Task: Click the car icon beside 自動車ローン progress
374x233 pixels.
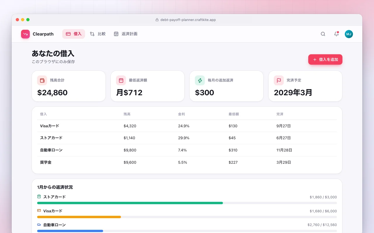Action: pyautogui.click(x=39, y=225)
